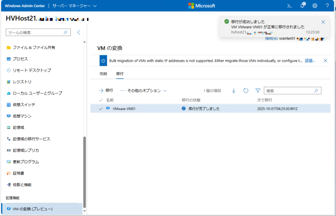The width and height of the screenshot is (336, 216).
Task: Click the VM の変換 page heading
Action: pos(110,48)
